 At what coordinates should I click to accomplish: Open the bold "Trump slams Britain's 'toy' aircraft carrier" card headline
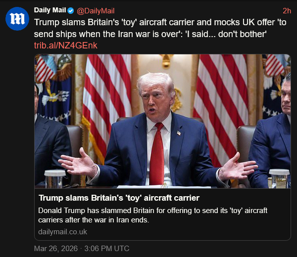click(x=119, y=198)
